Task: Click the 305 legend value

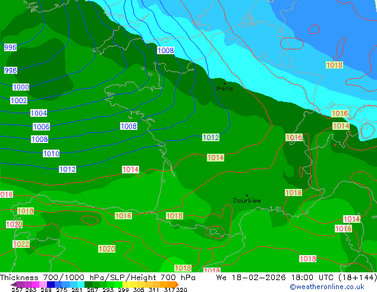Action: point(138,290)
